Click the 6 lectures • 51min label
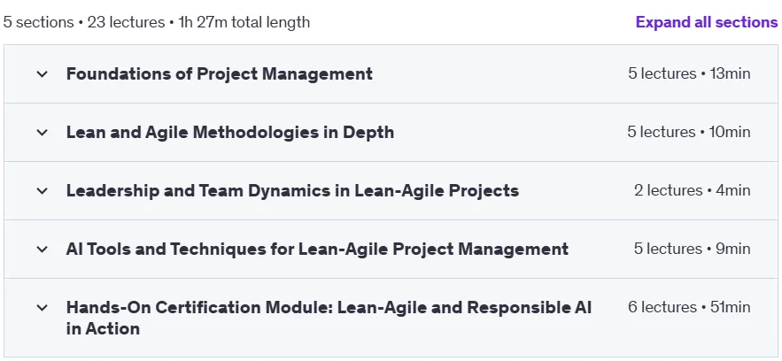This screenshot has width=782, height=361. pos(689,307)
